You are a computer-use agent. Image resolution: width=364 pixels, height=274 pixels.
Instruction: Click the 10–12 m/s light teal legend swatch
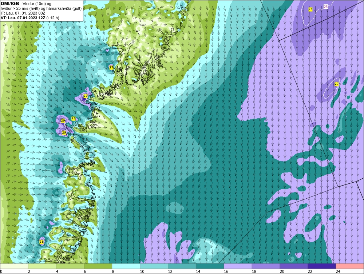154,266
